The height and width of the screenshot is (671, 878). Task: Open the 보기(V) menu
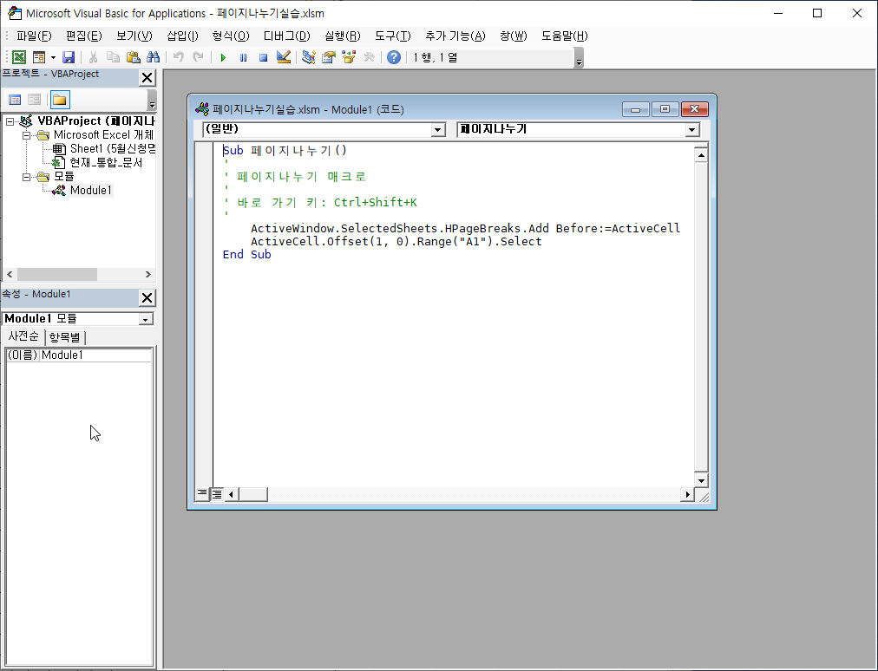pyautogui.click(x=134, y=36)
